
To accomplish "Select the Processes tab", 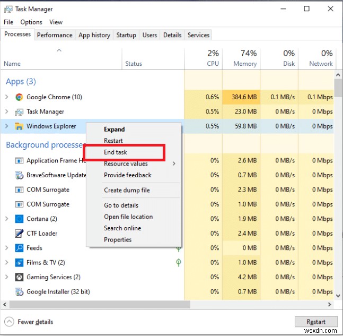I will point(17,34).
